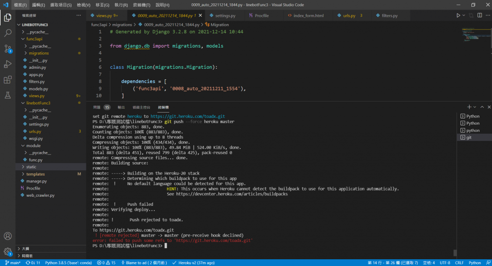Switch to the views.py editor tab
This screenshot has height=266, width=492.
[107, 15]
